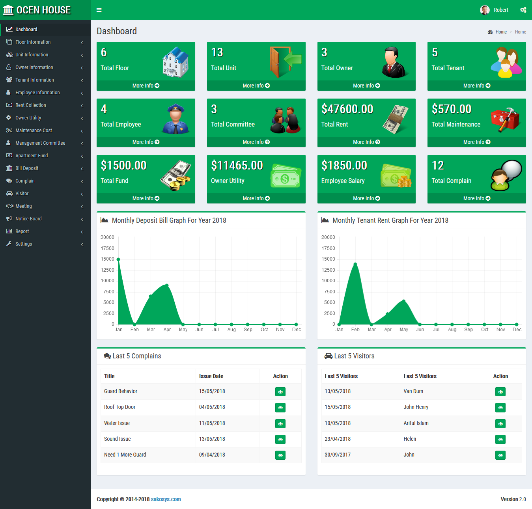
Task: Click the Total Floor building icon
Action: (175, 62)
